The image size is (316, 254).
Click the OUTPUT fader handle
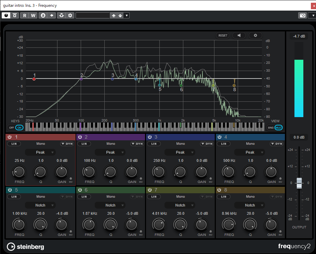point(299,183)
